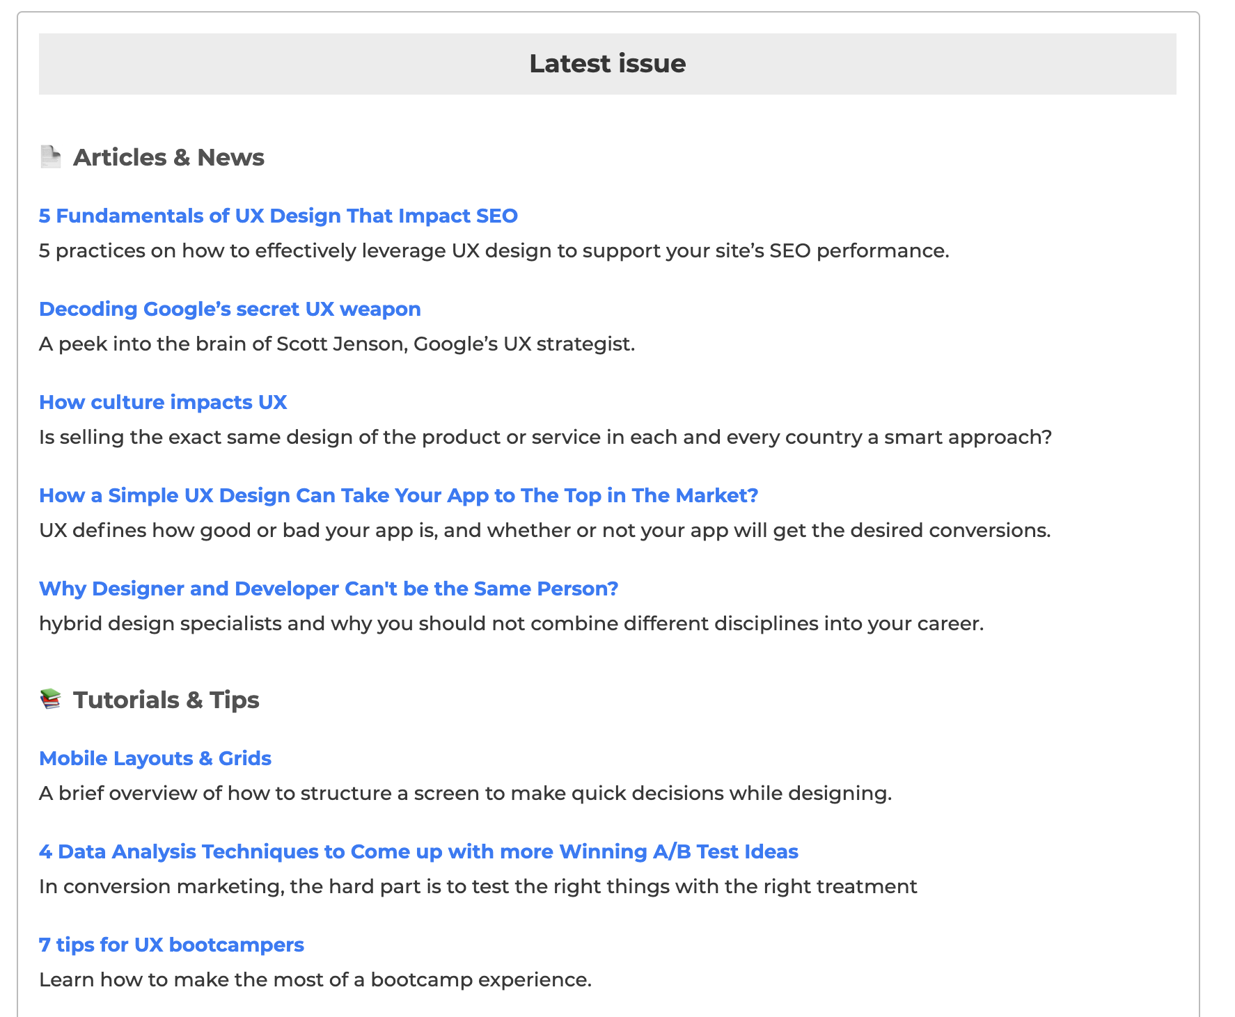
Task: Click the Scott Jenson description text
Action: pyautogui.click(x=338, y=343)
